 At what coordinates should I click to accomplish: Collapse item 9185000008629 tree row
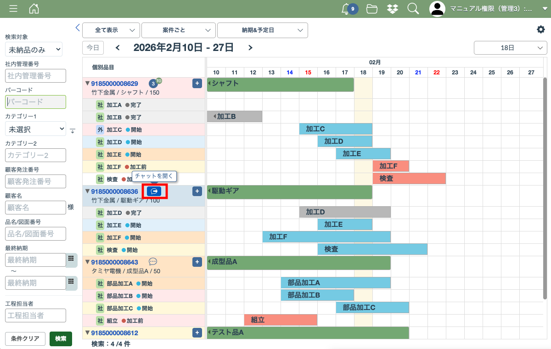click(87, 84)
